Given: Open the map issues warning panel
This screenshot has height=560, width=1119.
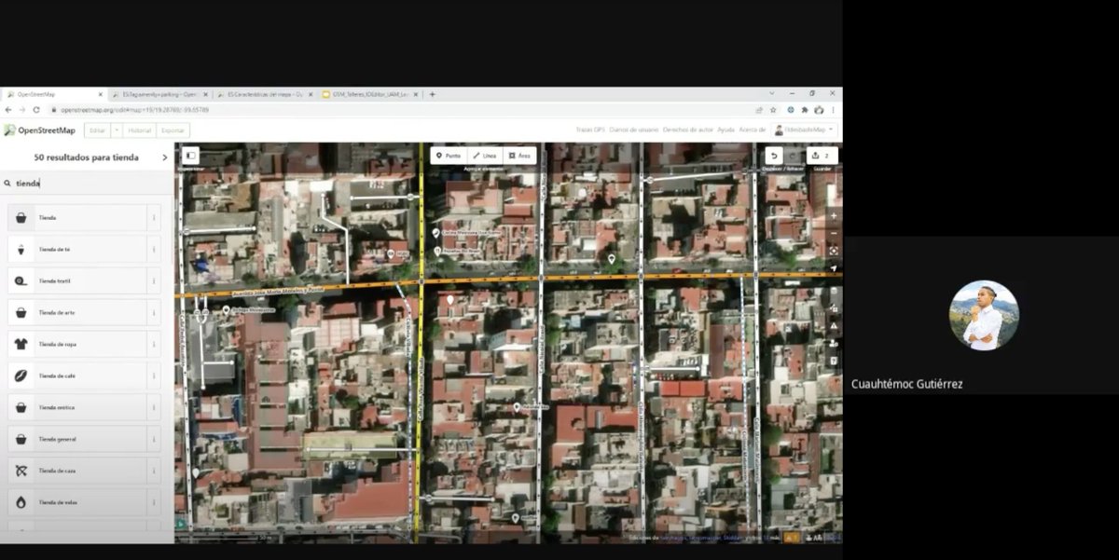Looking at the screenshot, I should click(833, 325).
